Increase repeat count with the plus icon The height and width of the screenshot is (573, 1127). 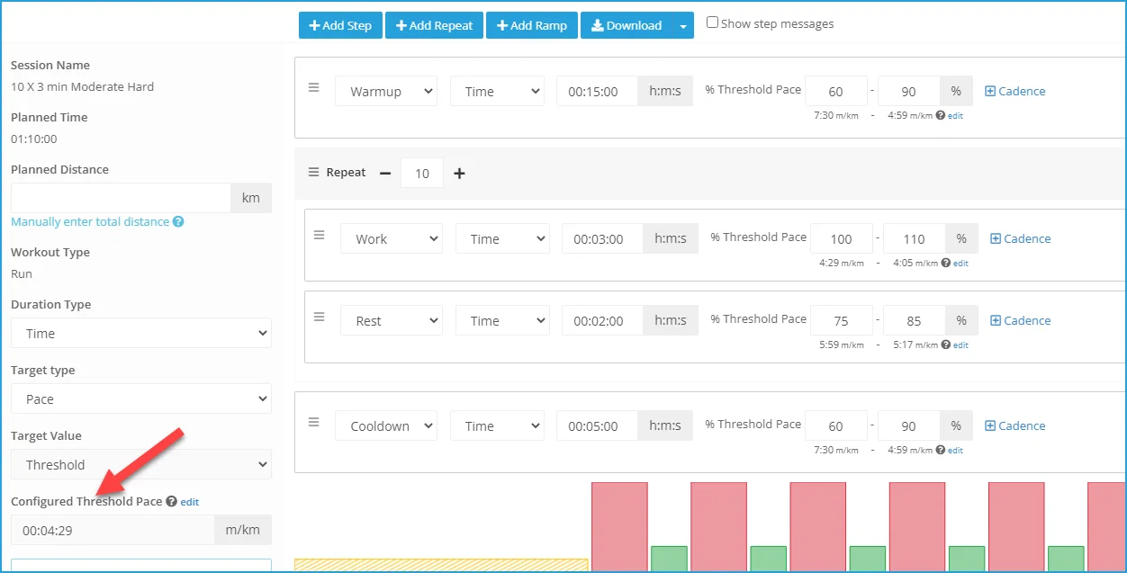pyautogui.click(x=459, y=173)
